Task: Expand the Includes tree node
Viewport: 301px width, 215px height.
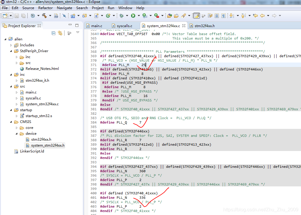Action: [x=11, y=45]
